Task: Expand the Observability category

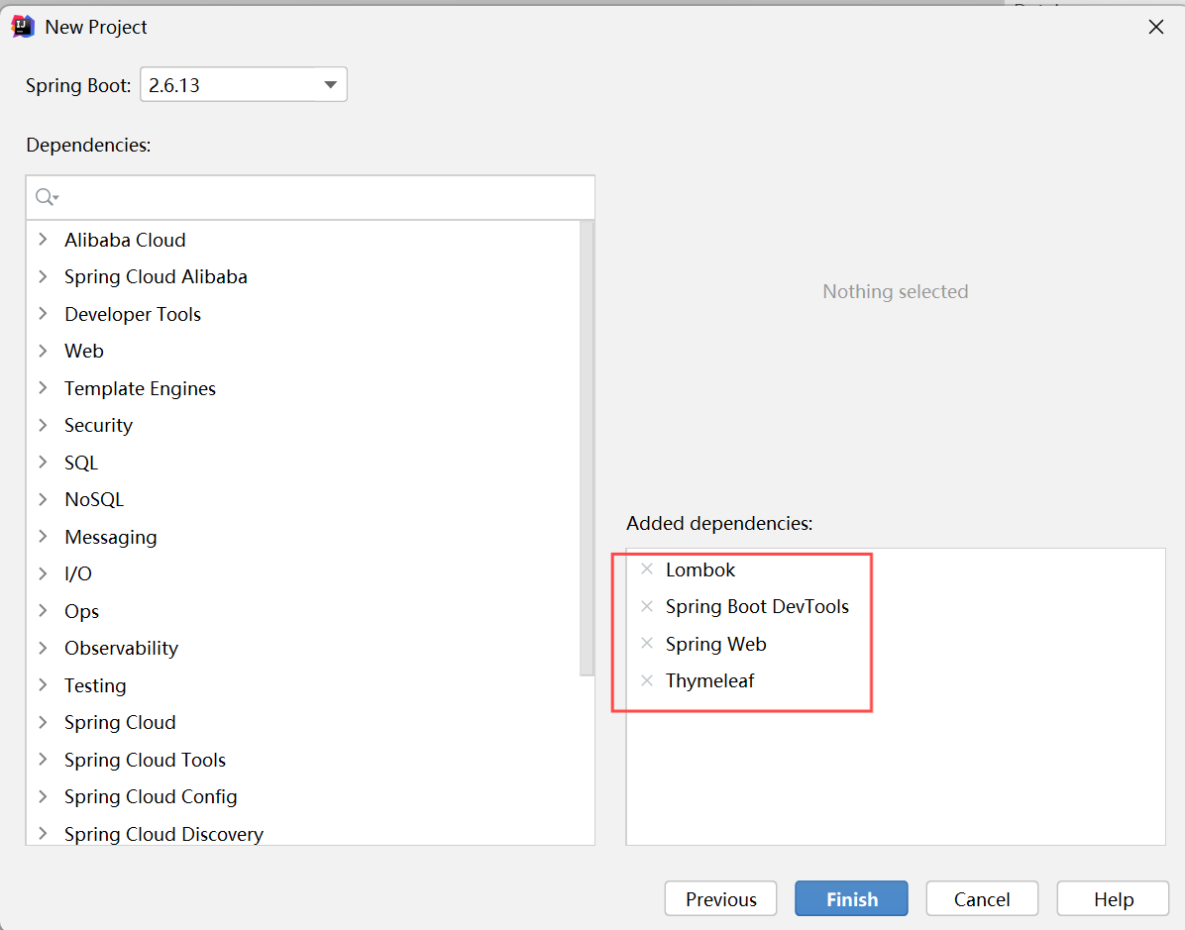Action: point(43,648)
